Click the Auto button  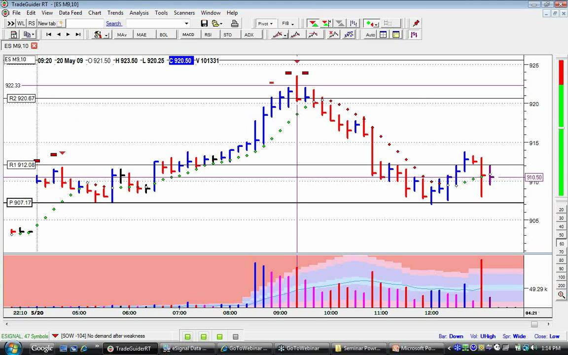tap(370, 35)
